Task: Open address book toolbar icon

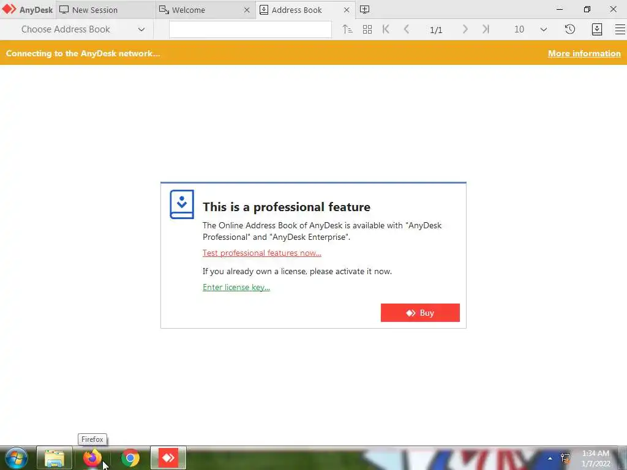Action: (596, 29)
